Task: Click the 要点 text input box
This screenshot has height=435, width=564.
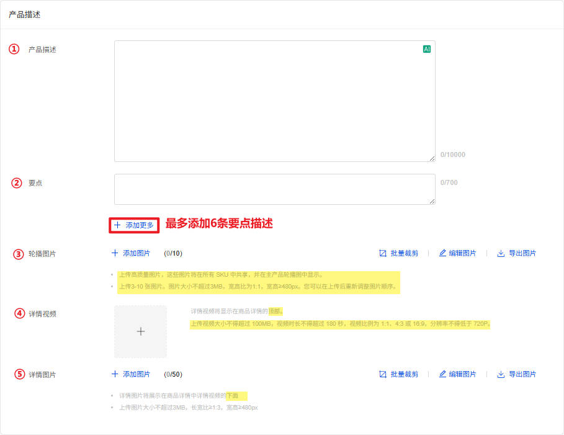Action: (275, 189)
